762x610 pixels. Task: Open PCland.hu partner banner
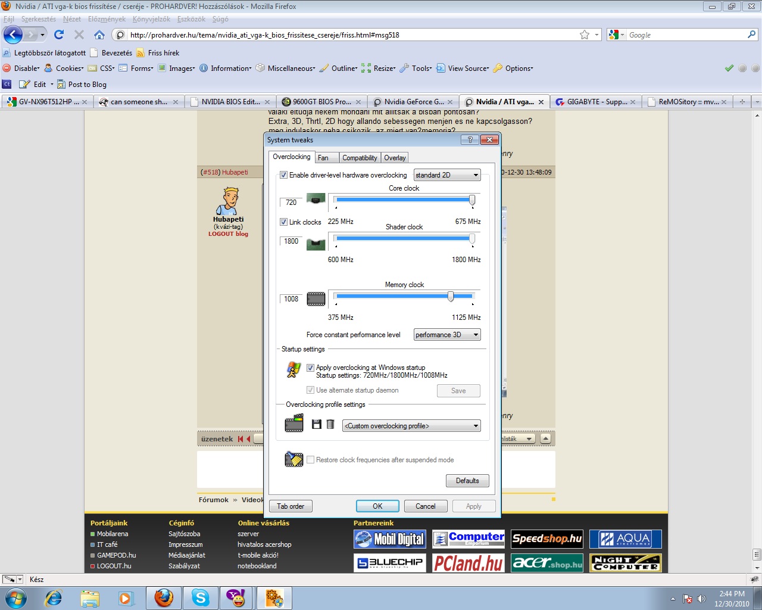[469, 563]
